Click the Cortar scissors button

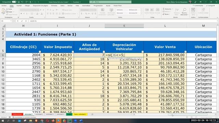click(9, 9)
